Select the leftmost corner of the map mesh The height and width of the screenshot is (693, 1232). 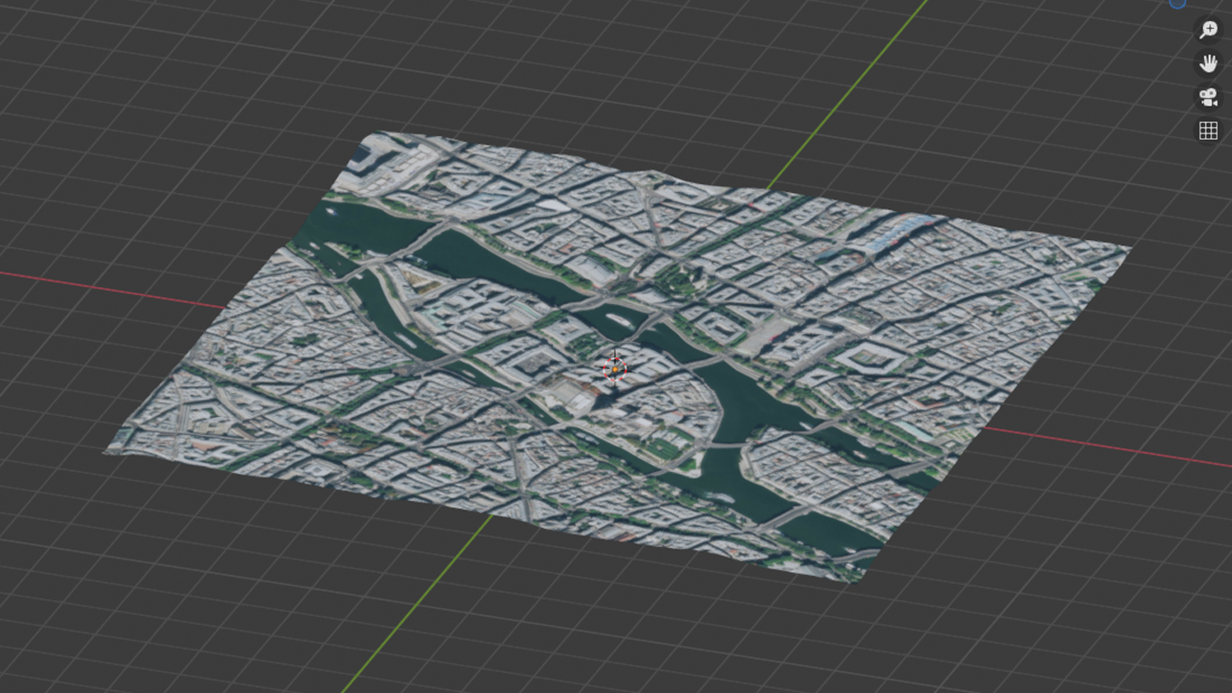[108, 450]
